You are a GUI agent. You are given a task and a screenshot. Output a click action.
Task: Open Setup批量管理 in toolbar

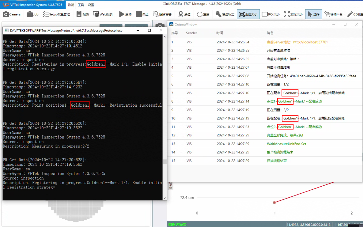point(56,14)
